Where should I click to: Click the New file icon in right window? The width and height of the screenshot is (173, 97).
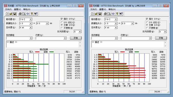click(92, 14)
